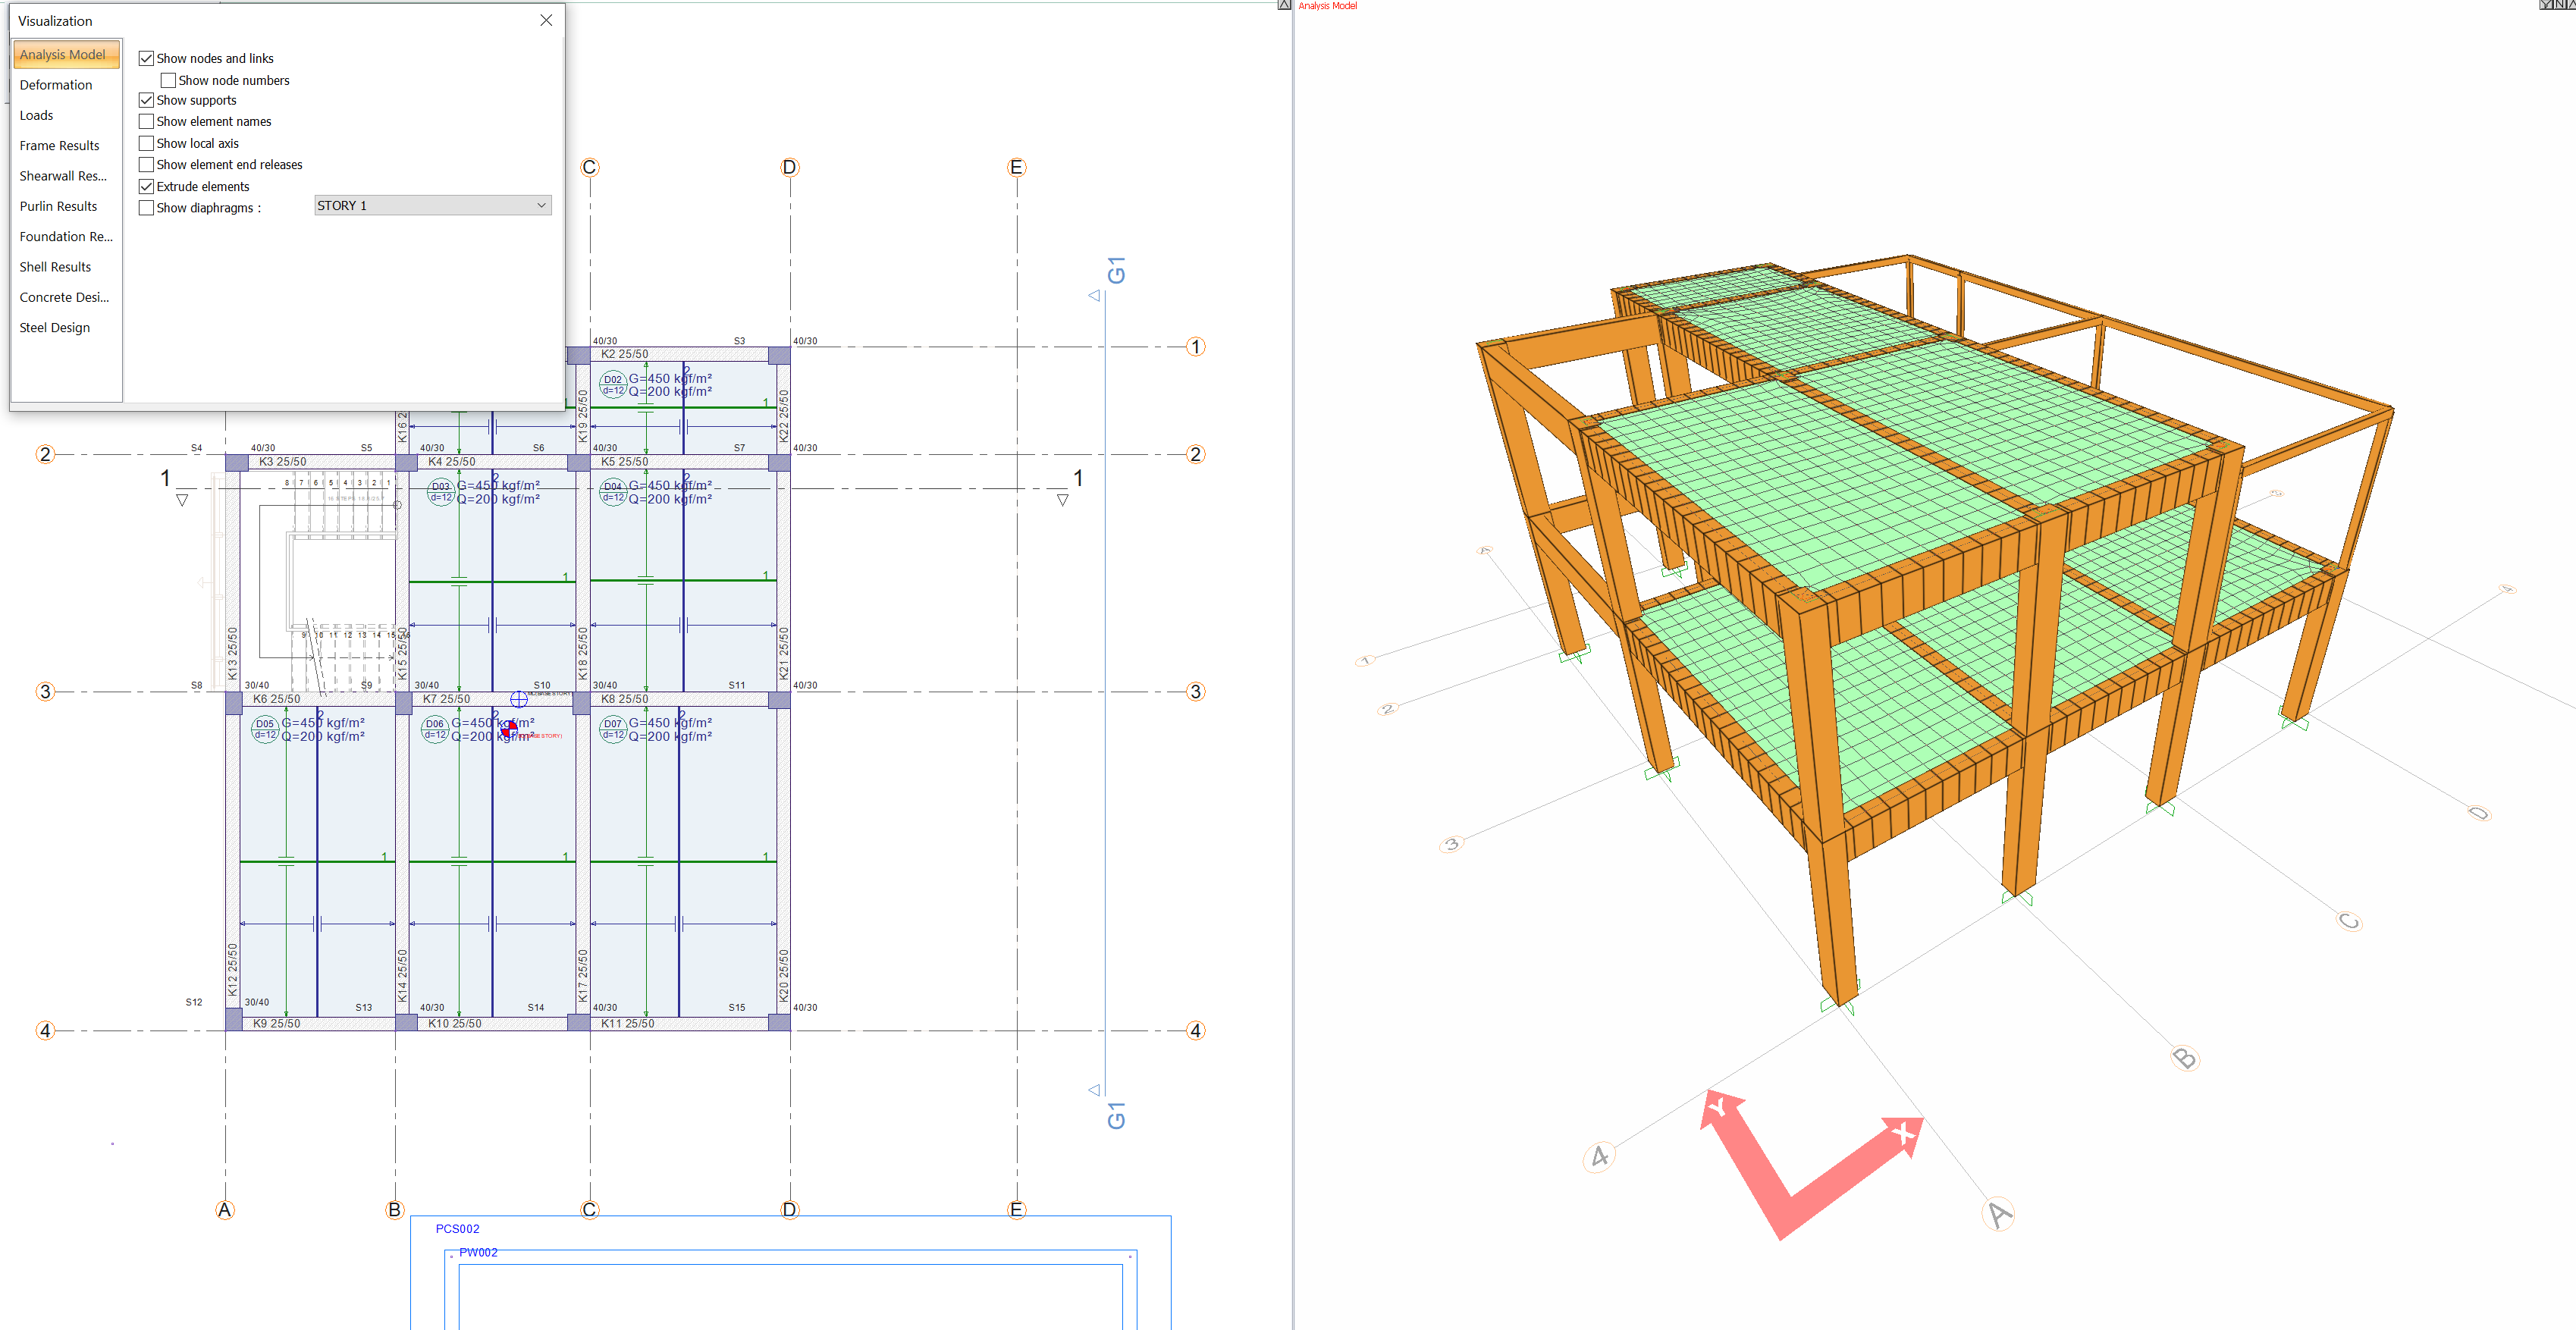Screen dimensions: 2576x1330
Task: Switch to Deformation tab
Action: (x=56, y=85)
